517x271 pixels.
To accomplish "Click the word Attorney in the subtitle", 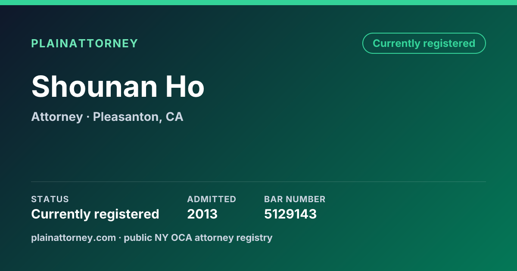I will [x=57, y=117].
